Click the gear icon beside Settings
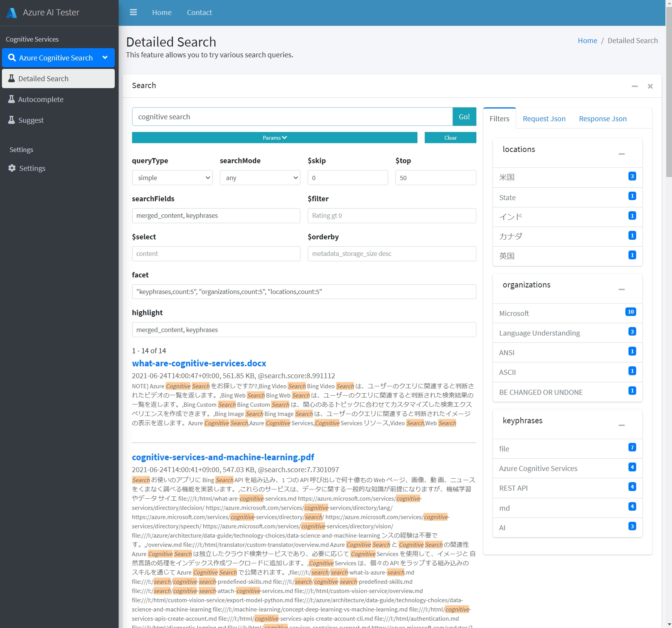The image size is (672, 628). (12, 168)
